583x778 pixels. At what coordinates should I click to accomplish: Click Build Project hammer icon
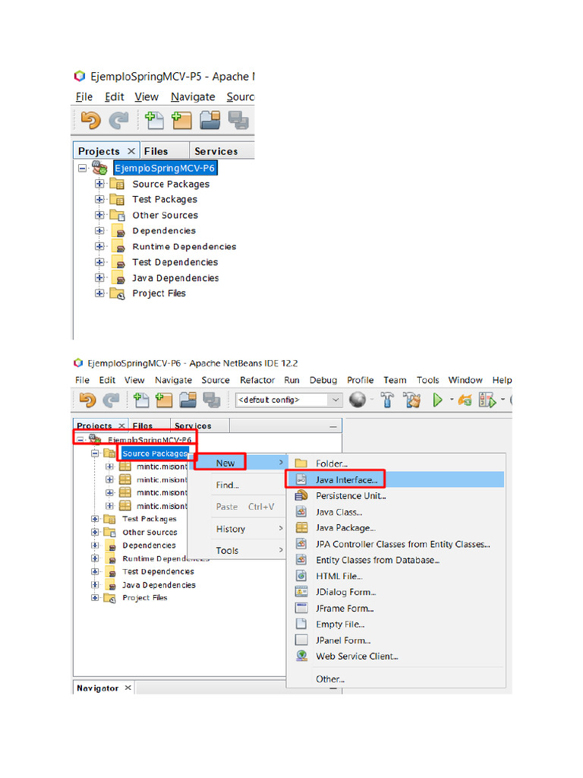(387, 400)
